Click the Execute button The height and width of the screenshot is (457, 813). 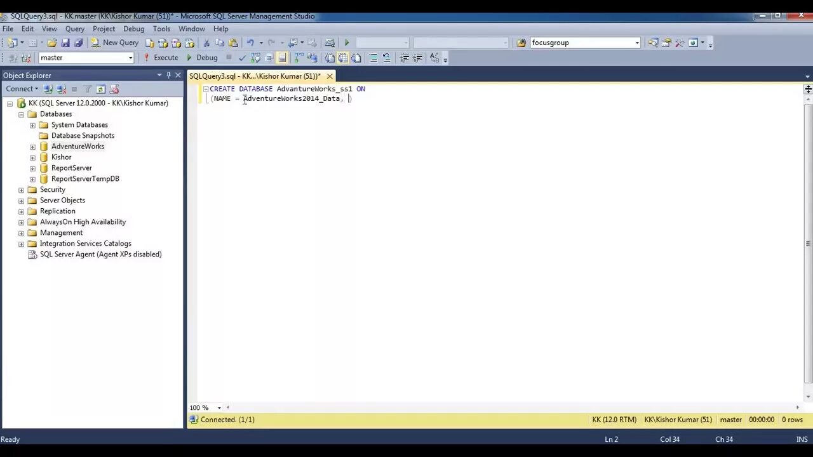pos(160,58)
